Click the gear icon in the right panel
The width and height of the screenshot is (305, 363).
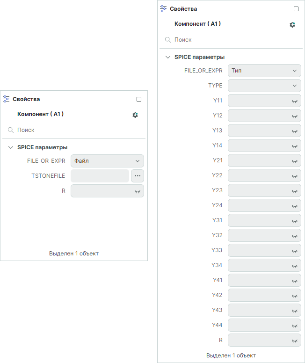[x=292, y=24]
